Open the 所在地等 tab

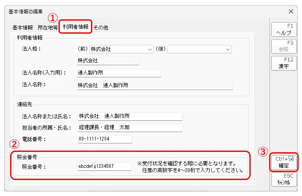coord(48,27)
